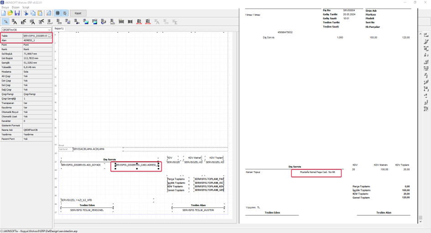Open the Renk color property
The width and height of the screenshot is (431, 233).
pos(37,49)
